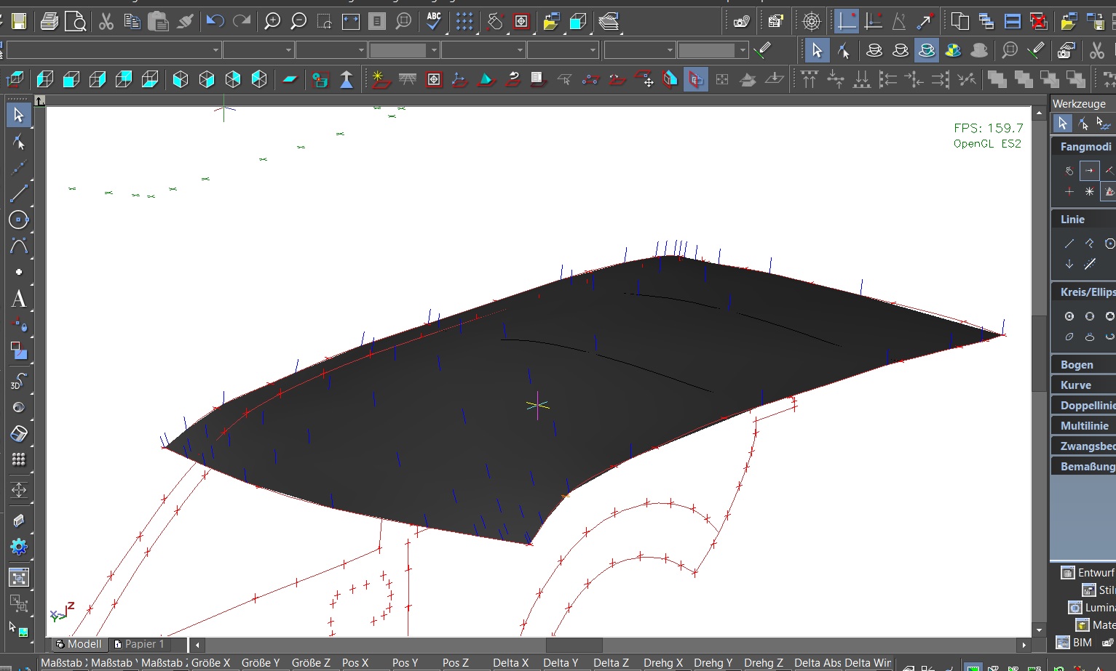Image resolution: width=1116 pixels, height=671 pixels.
Task: Click the BIM item in bottom-right panel
Action: [x=1075, y=642]
